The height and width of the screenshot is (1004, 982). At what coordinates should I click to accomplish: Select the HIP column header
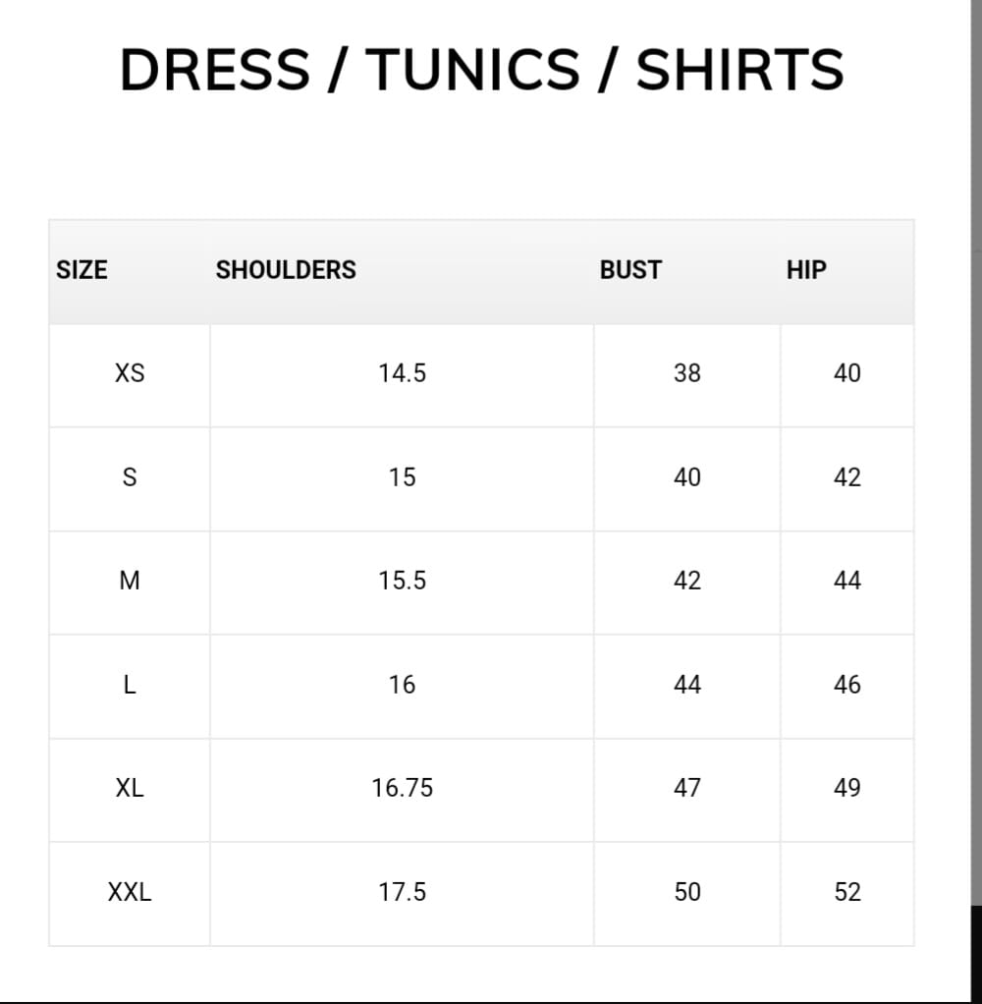806,270
